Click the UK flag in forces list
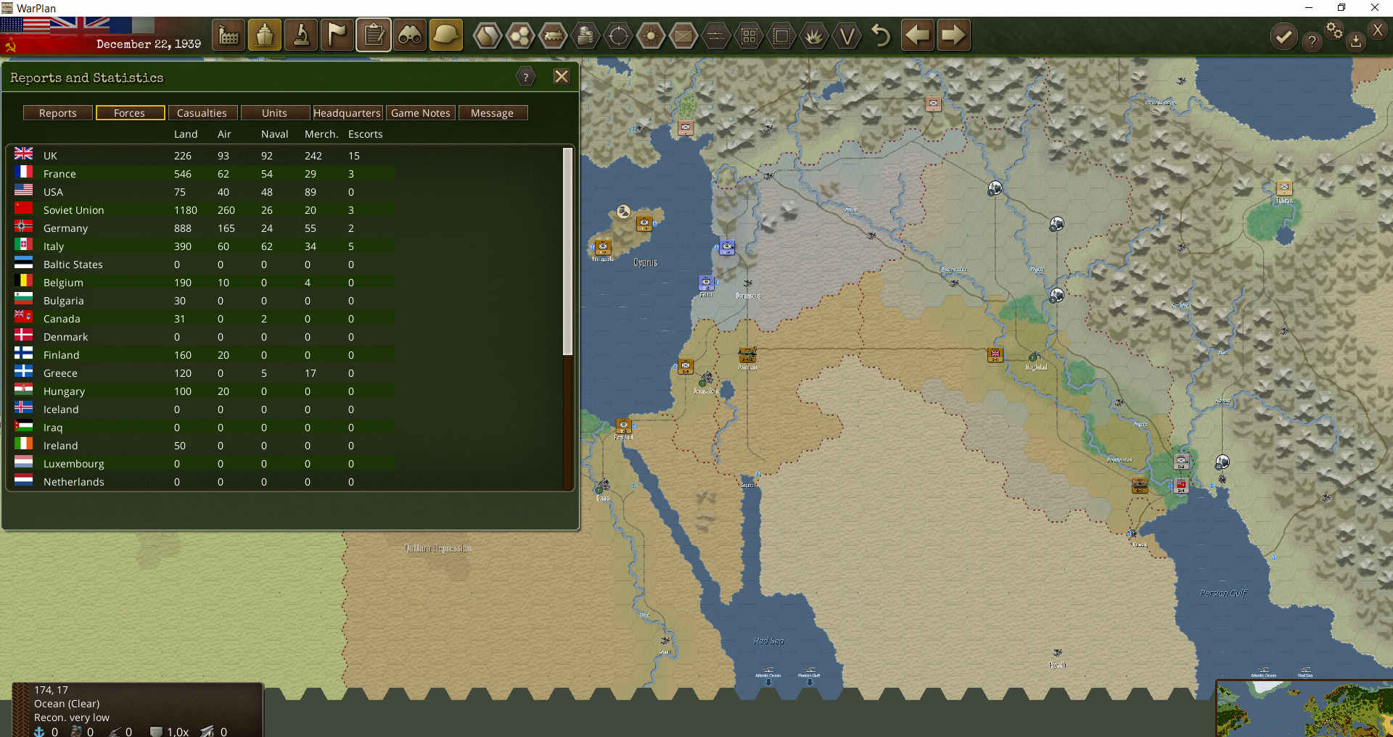This screenshot has height=737, width=1393. click(x=24, y=154)
